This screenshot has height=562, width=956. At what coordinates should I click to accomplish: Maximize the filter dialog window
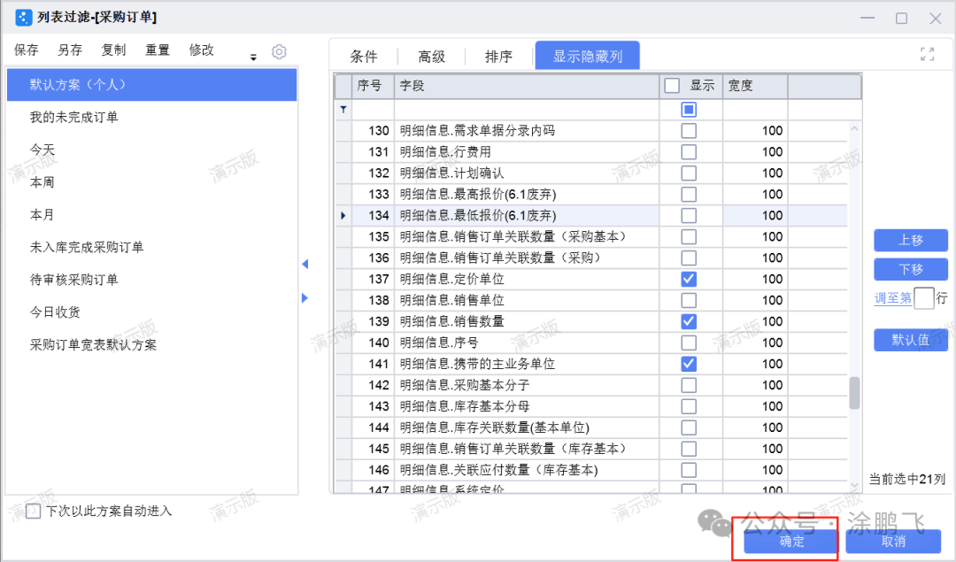coord(901,18)
